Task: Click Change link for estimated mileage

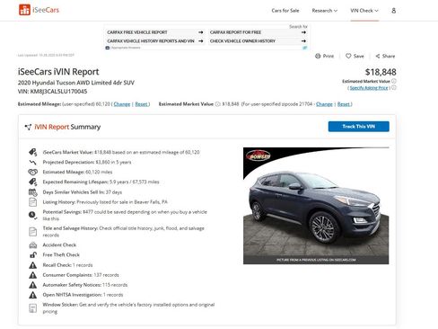Action: pos(122,104)
